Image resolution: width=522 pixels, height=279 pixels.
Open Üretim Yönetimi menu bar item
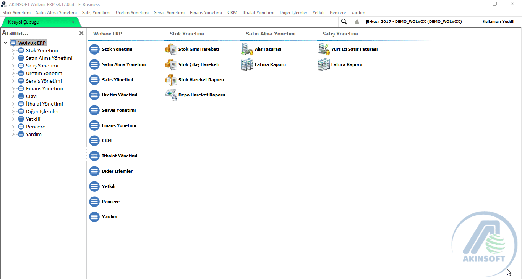coord(132,13)
